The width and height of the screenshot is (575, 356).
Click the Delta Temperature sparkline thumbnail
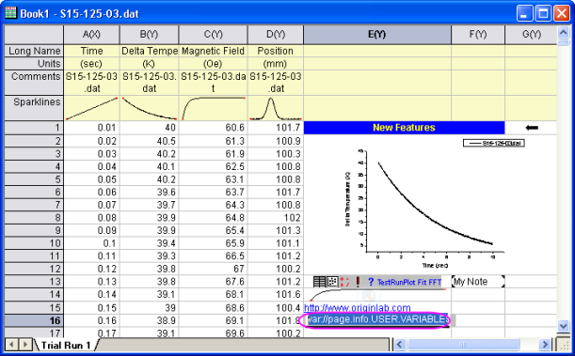tap(149, 108)
